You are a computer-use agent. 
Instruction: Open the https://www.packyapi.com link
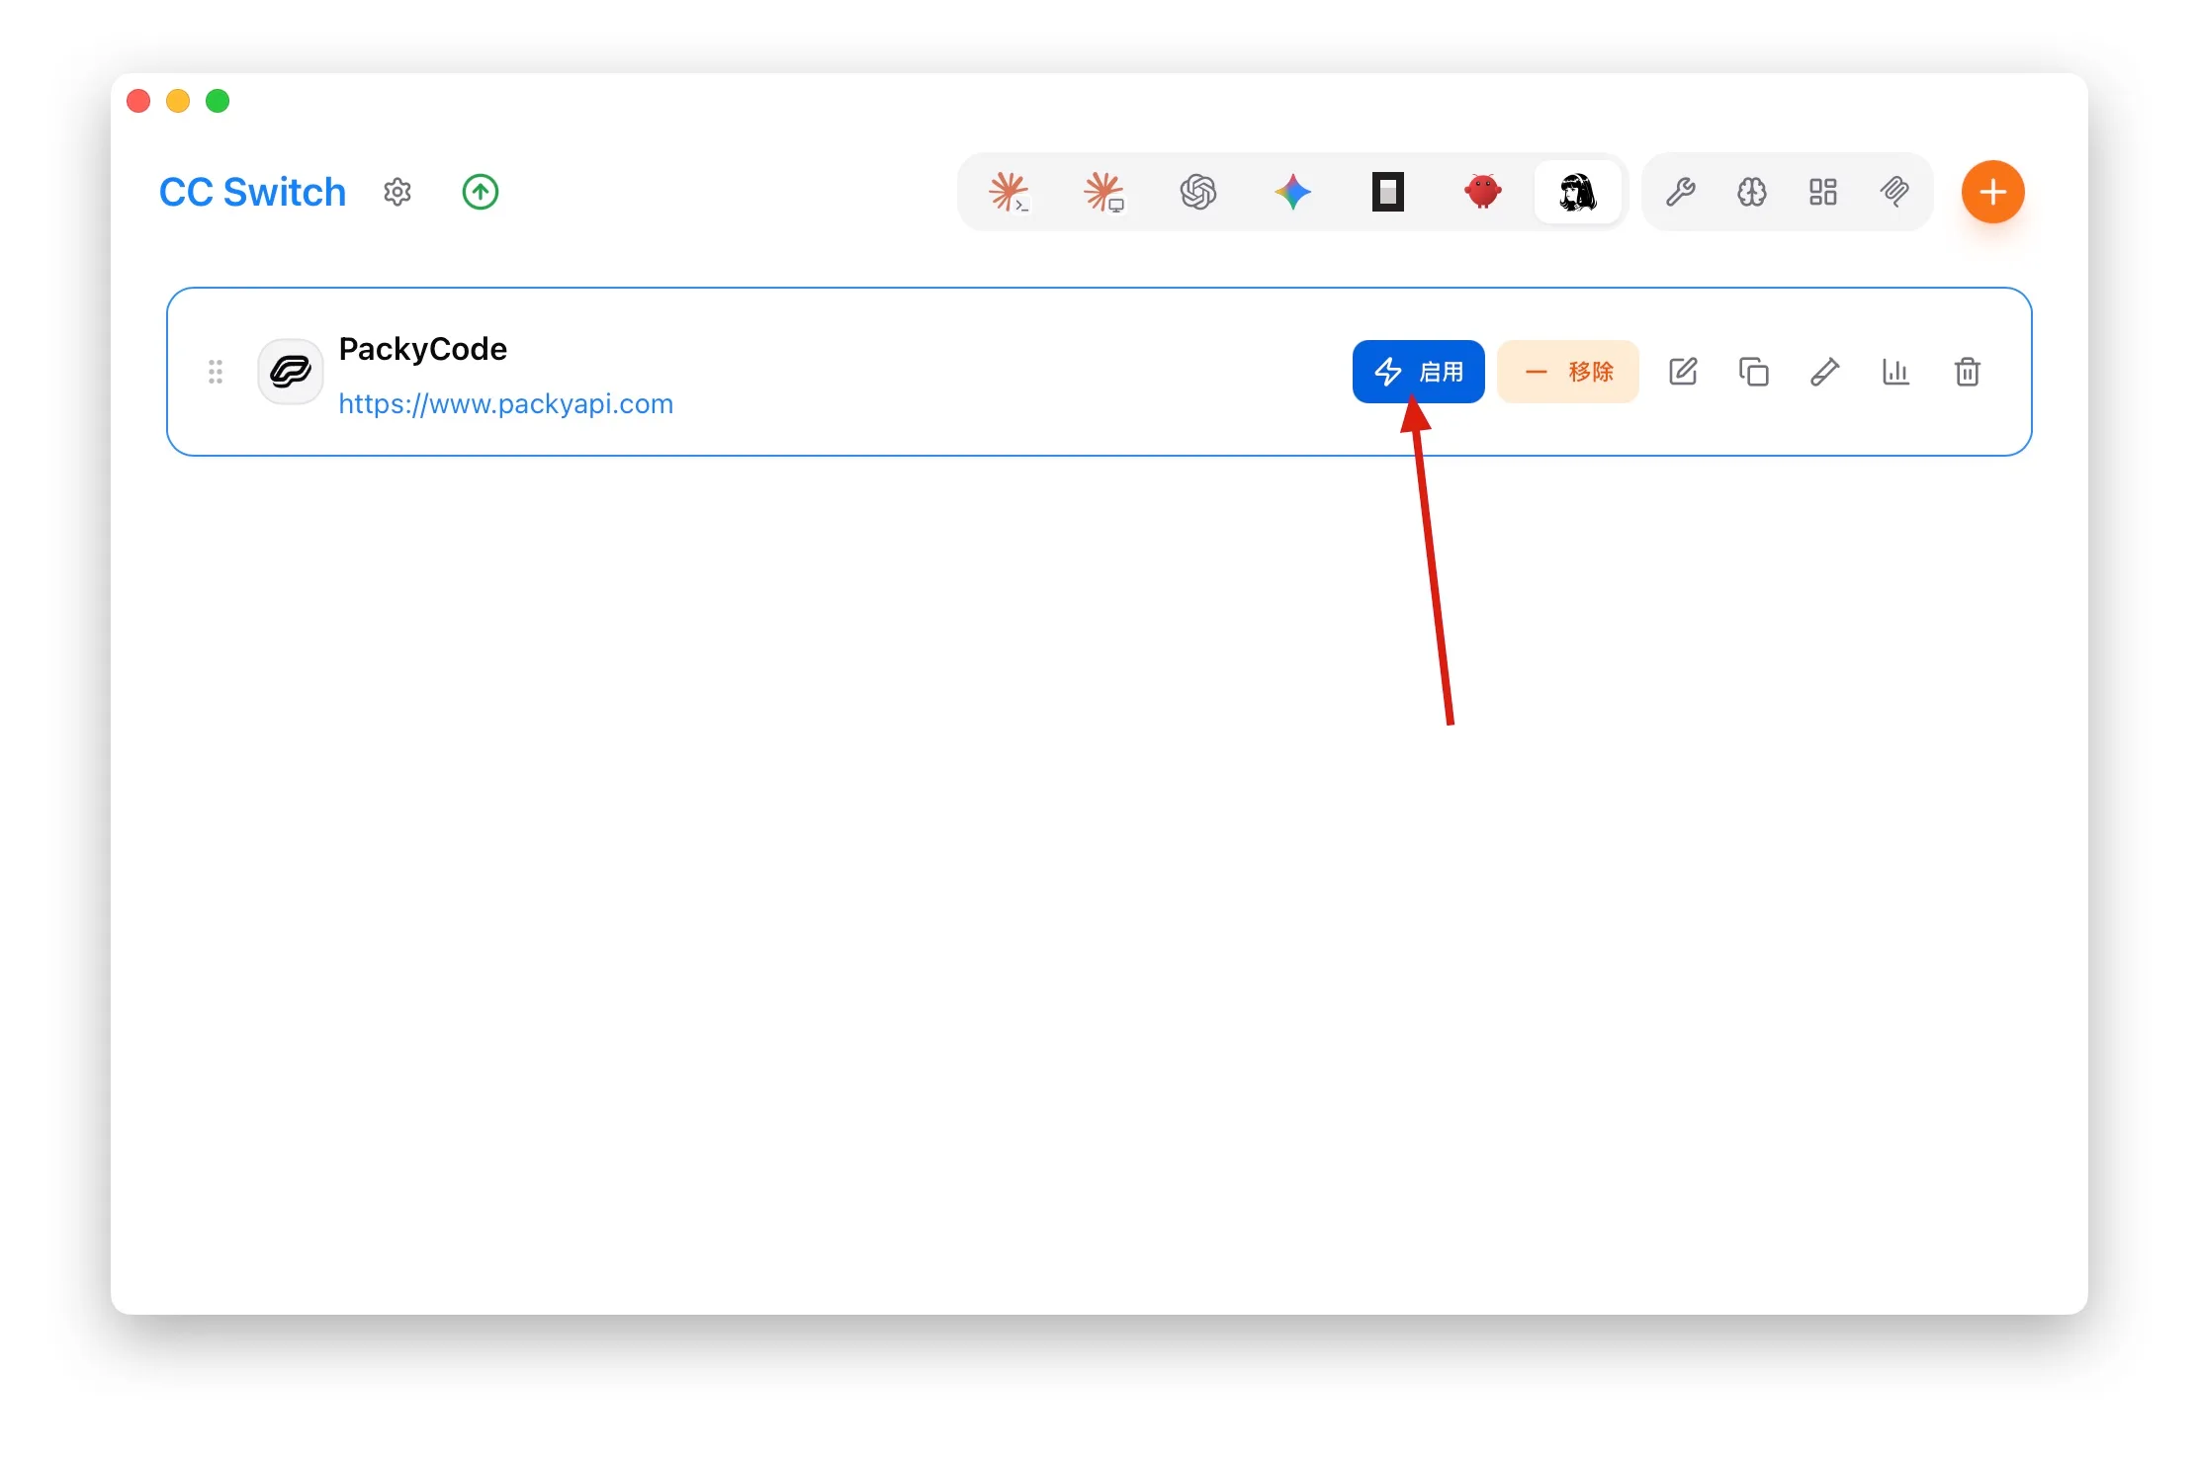pyautogui.click(x=505, y=404)
